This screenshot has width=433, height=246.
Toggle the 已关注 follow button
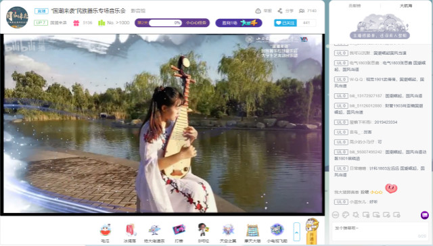point(286,23)
